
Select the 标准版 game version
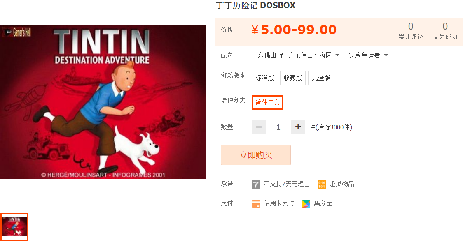point(264,78)
